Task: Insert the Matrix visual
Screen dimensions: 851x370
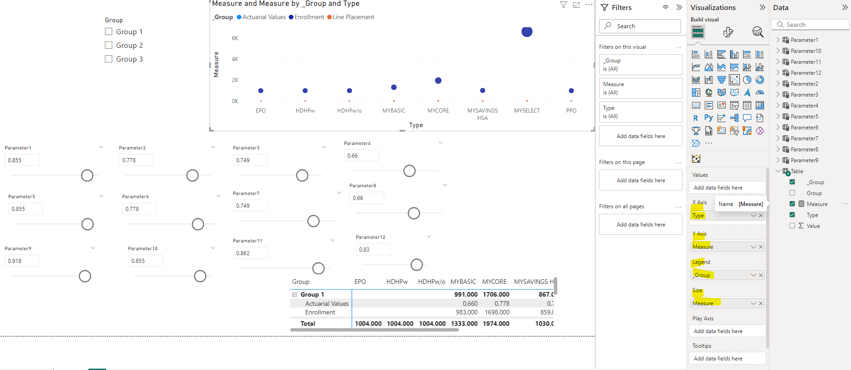Action: click(760, 106)
